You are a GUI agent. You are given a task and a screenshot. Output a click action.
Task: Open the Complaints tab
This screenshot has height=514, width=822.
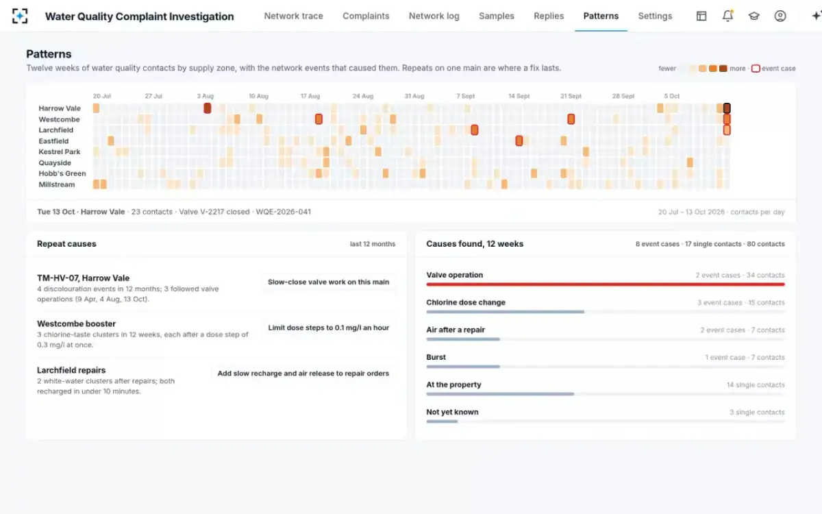click(x=366, y=16)
